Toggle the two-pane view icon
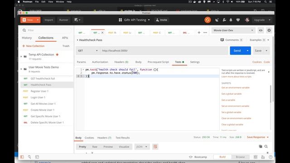 tap(256, 157)
